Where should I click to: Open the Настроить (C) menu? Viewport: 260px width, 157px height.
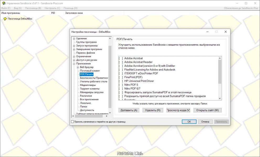click(52, 8)
